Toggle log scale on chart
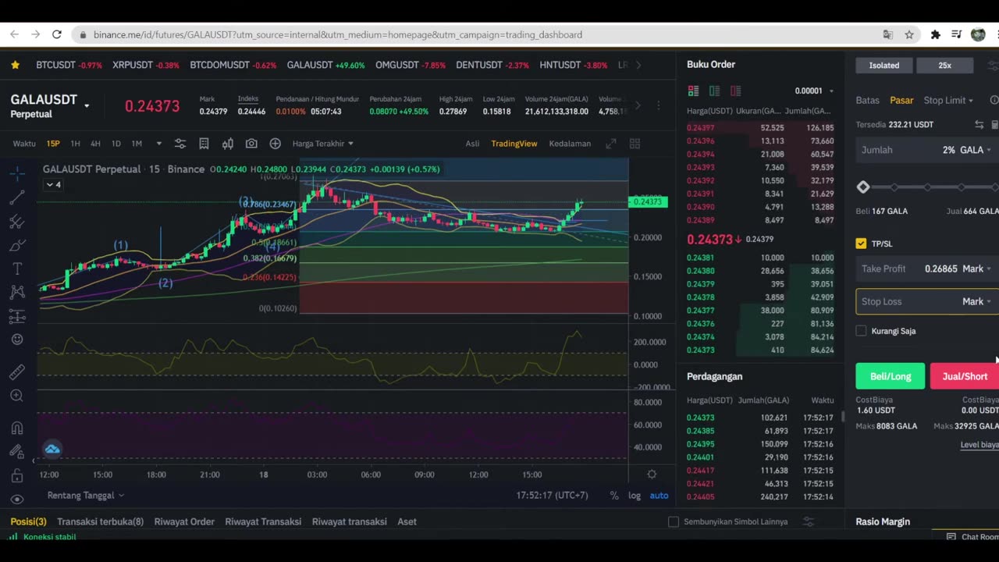The image size is (999, 562). click(x=635, y=496)
